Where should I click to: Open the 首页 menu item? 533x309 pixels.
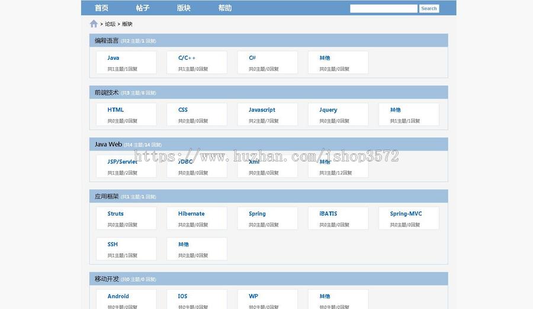click(101, 8)
